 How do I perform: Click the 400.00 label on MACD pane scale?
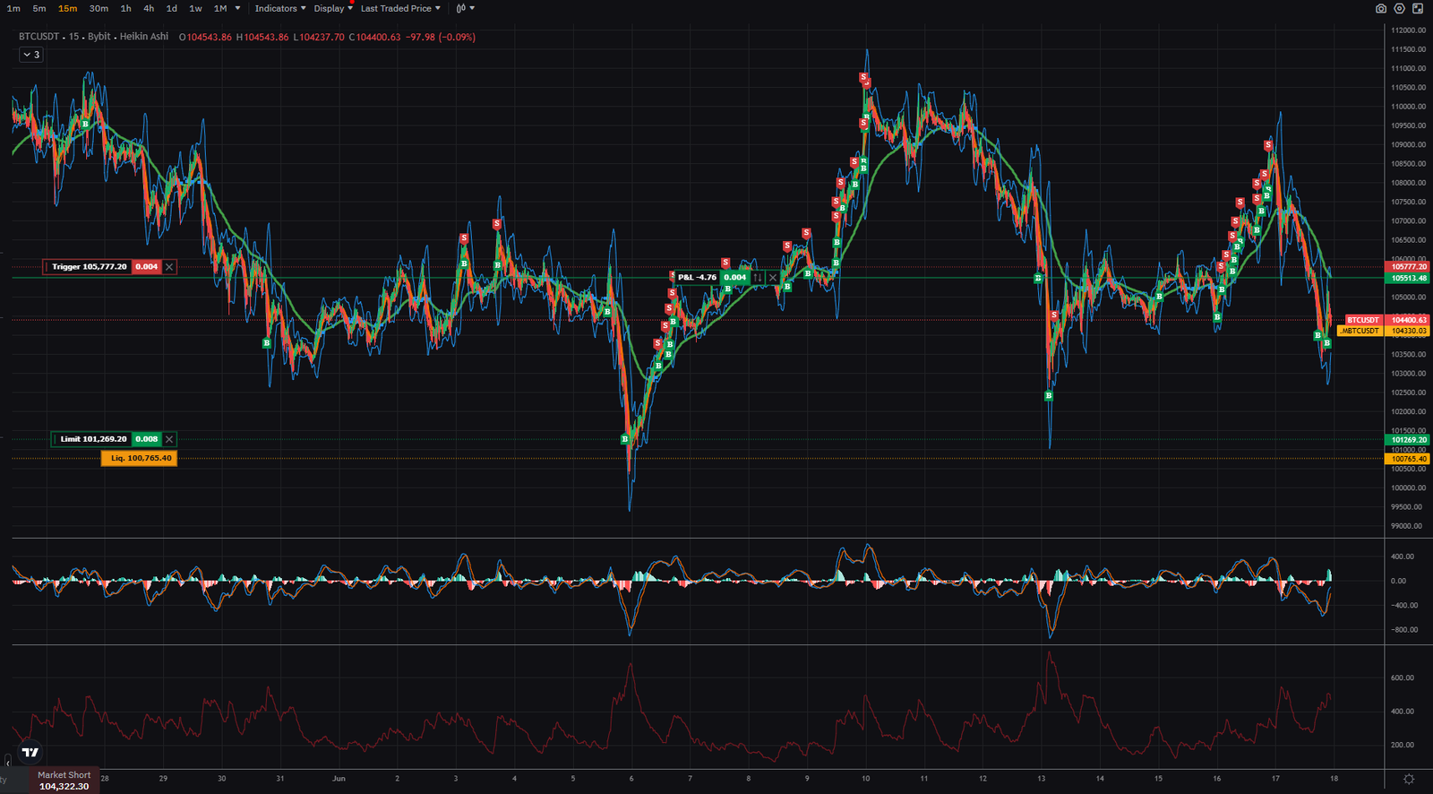(x=1404, y=557)
